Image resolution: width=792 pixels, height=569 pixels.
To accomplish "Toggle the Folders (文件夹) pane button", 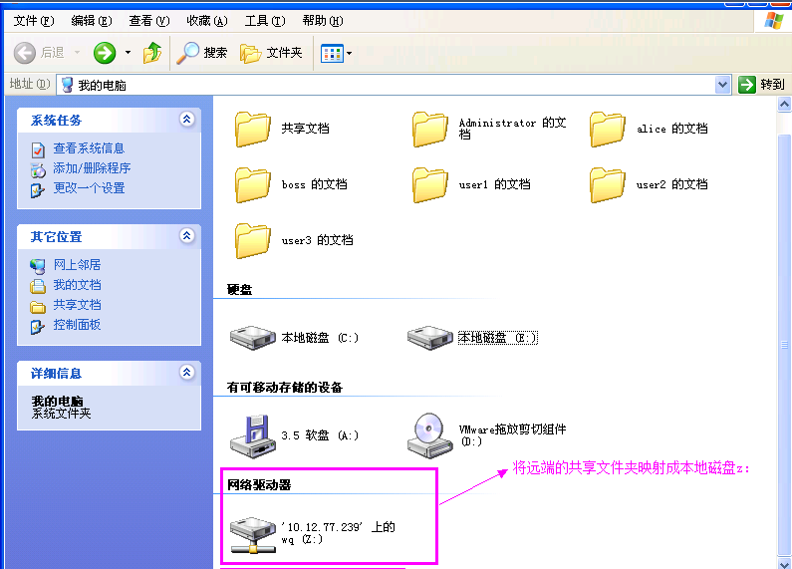I will point(271,53).
